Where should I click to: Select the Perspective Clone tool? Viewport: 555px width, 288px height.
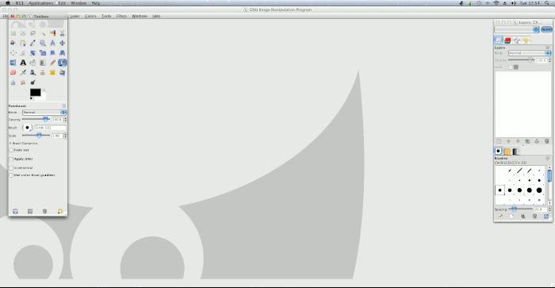coord(63,73)
